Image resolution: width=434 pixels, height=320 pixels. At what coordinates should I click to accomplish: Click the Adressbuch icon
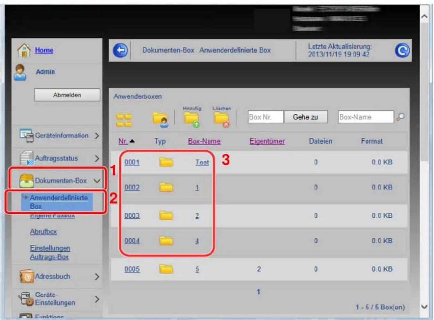(x=27, y=276)
